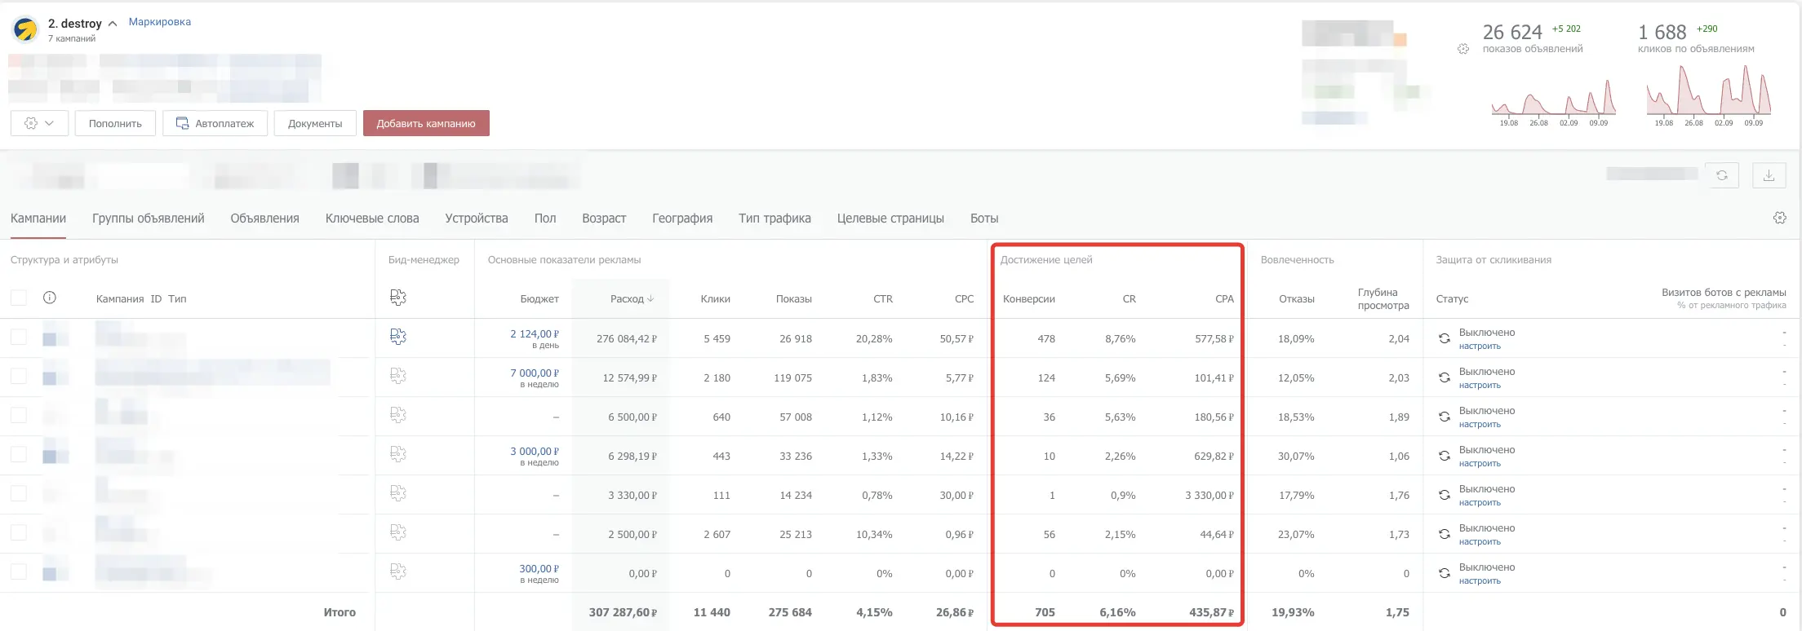Open the География tab
This screenshot has width=1802, height=631.
pyautogui.click(x=682, y=218)
